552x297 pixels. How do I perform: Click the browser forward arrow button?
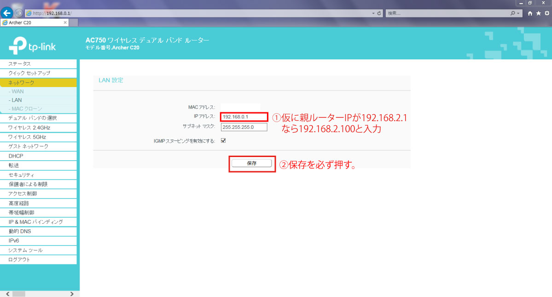pos(19,13)
